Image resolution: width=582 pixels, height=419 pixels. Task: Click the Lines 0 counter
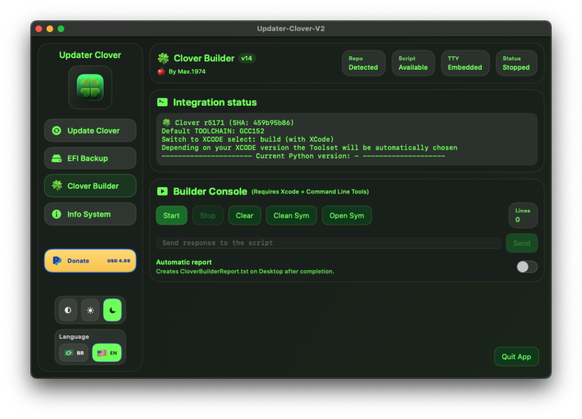point(523,215)
